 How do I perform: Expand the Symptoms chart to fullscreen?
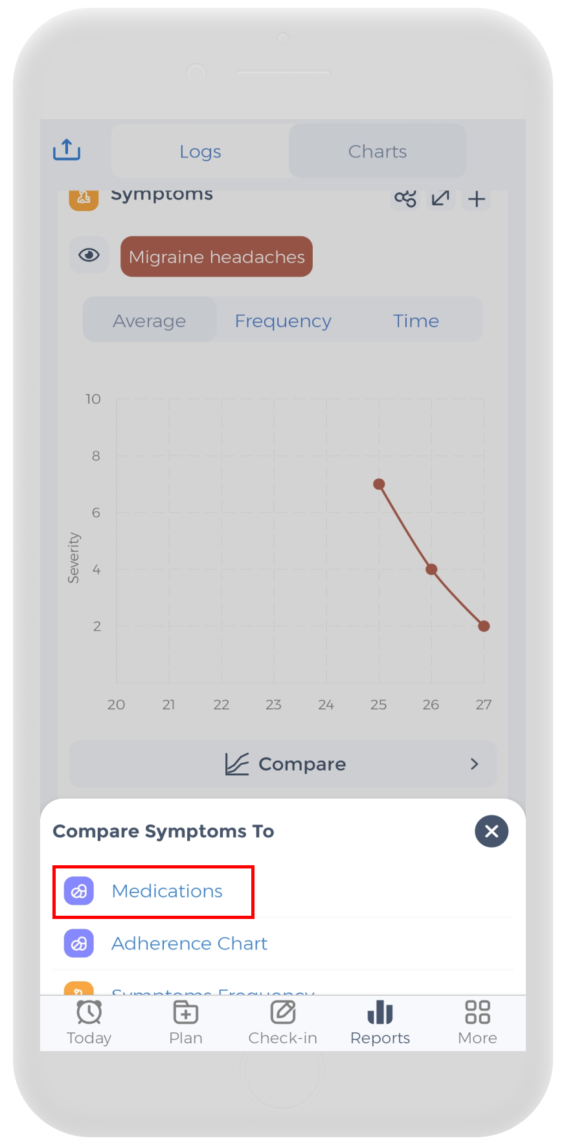pos(440,198)
